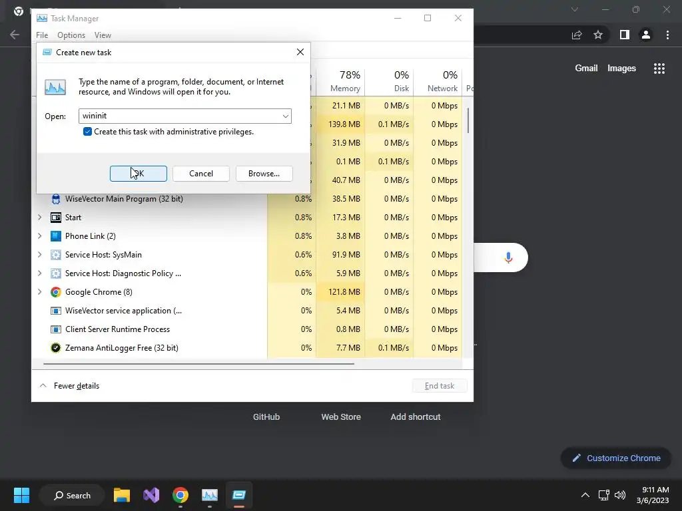The width and height of the screenshot is (682, 511).
Task: Click Cancel in Create new task dialog
Action: coord(201,174)
